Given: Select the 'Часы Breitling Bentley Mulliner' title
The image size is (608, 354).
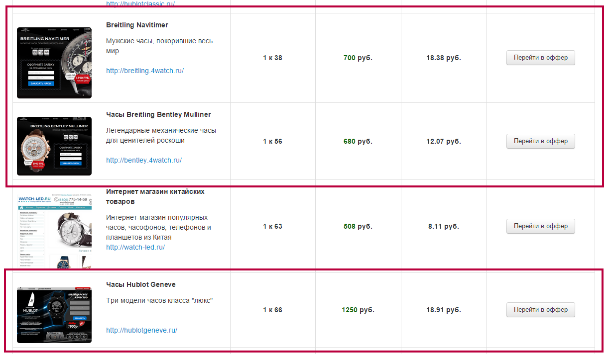Looking at the screenshot, I should 158,114.
